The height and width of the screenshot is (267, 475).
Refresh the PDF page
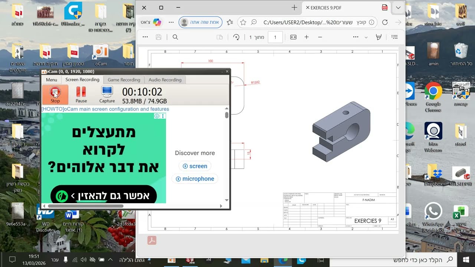click(385, 22)
